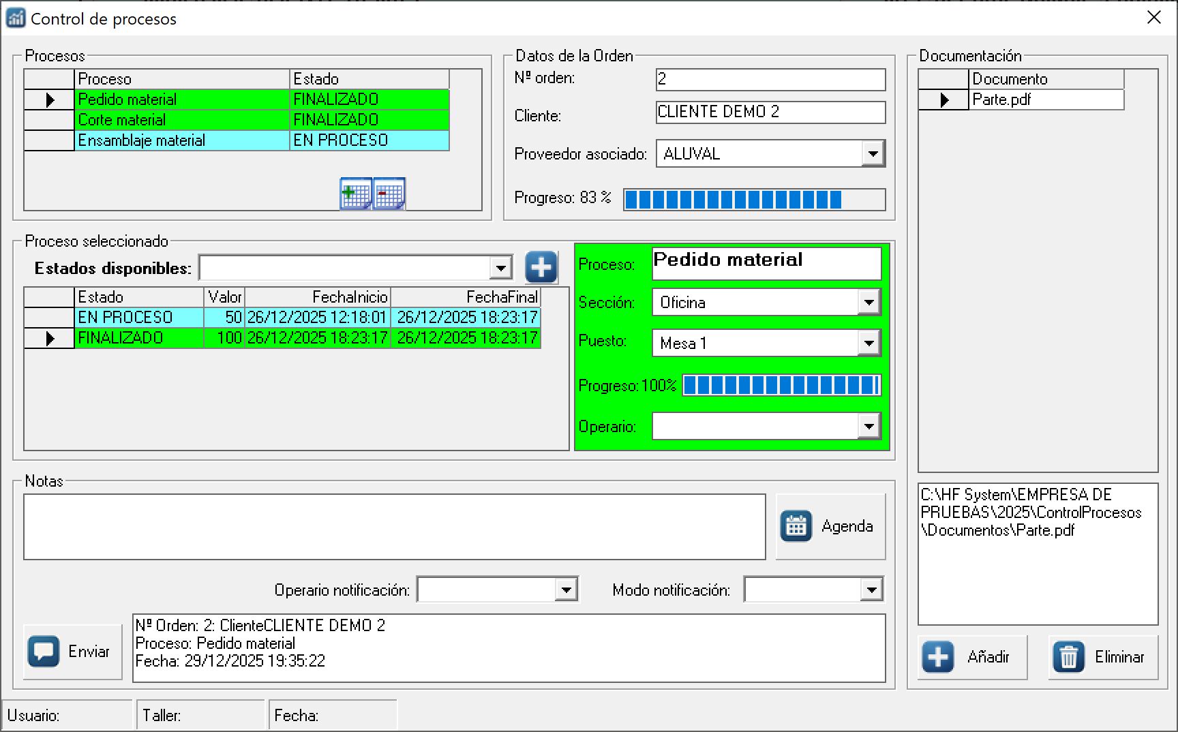Click the green plus grid icon to add a process
This screenshot has width=1178, height=732.
[x=354, y=193]
